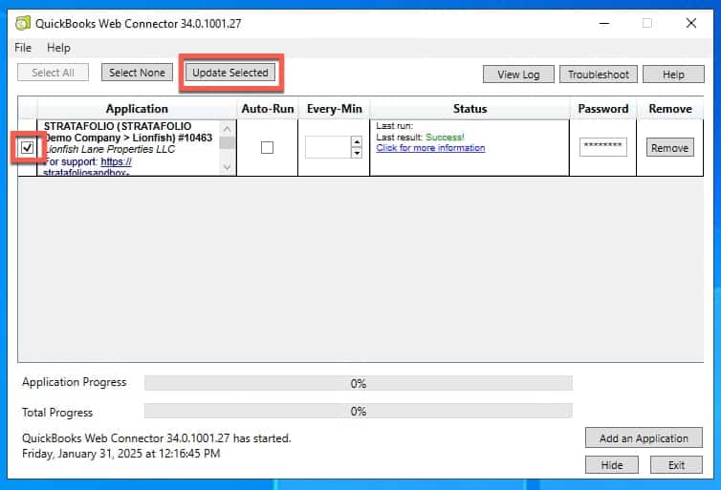The image size is (721, 490).
Task: Click the 'Lionfish Lane Properties LLC' text
Action: pyautogui.click(x=109, y=149)
